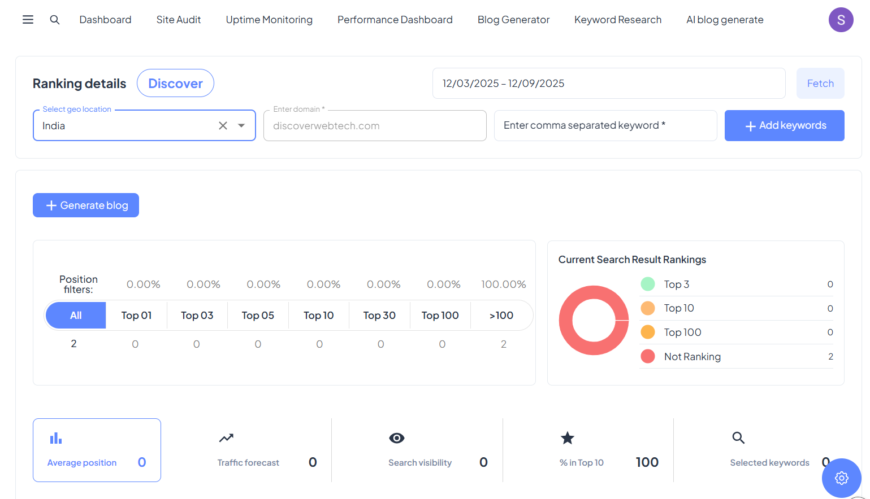Expand the geo location dropdown arrow
The height and width of the screenshot is (499, 870).
tap(241, 125)
